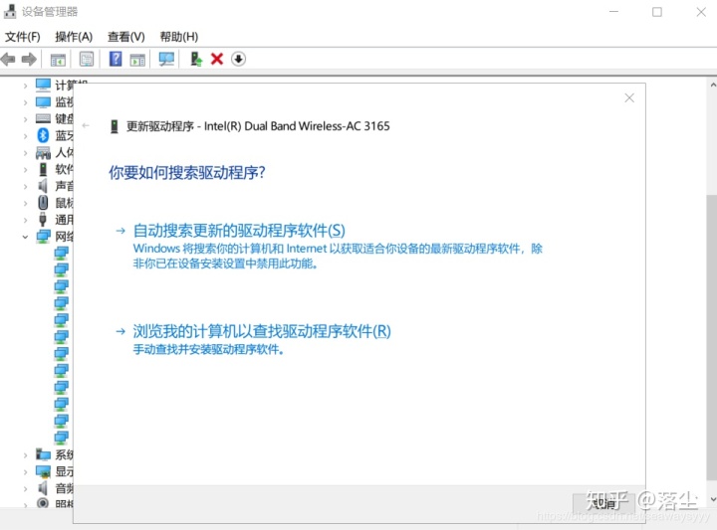Collapse the network adapters category chevron
Viewport: 717px width, 530px height.
click(x=26, y=237)
